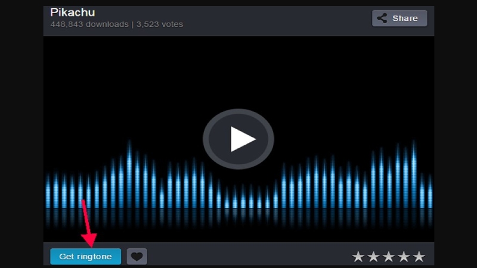Open the Share button
Screen dimensions: 477x268
pos(399,18)
